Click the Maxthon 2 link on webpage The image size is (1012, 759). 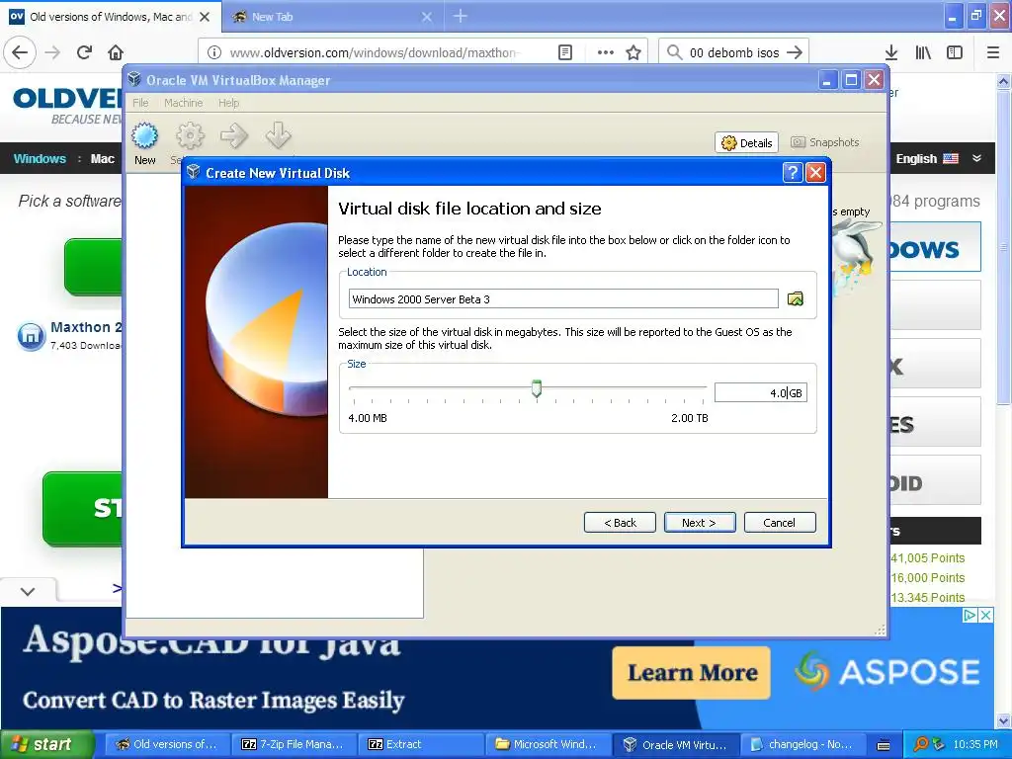pos(86,327)
